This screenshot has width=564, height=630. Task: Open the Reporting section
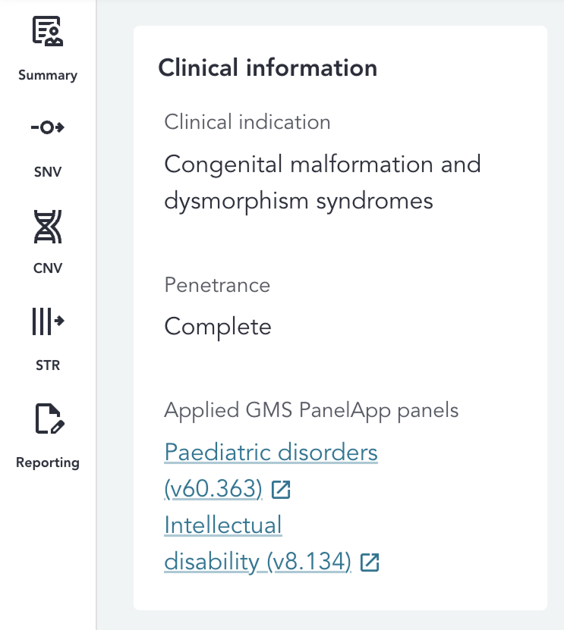pos(47,462)
